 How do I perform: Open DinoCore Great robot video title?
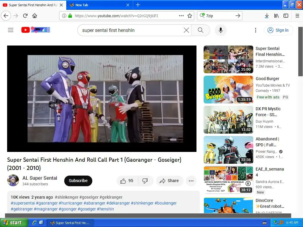270,203
